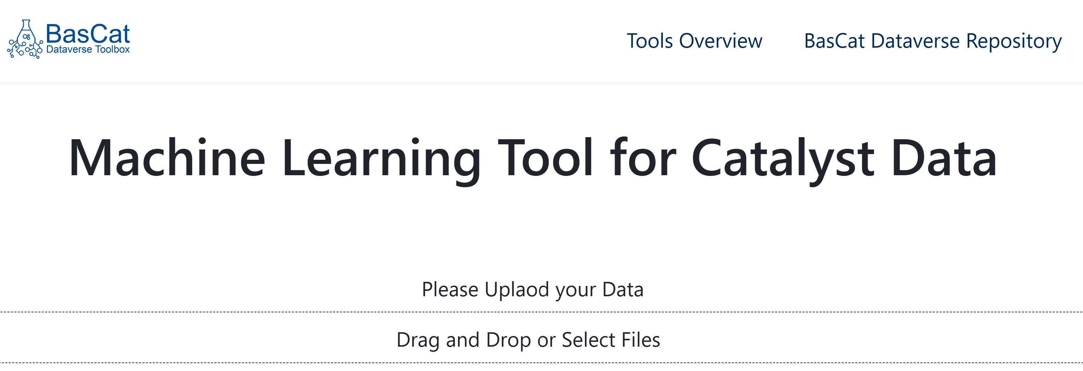Click the word Repository in the navbar
Screen dimensions: 1083x371
click(1014, 41)
